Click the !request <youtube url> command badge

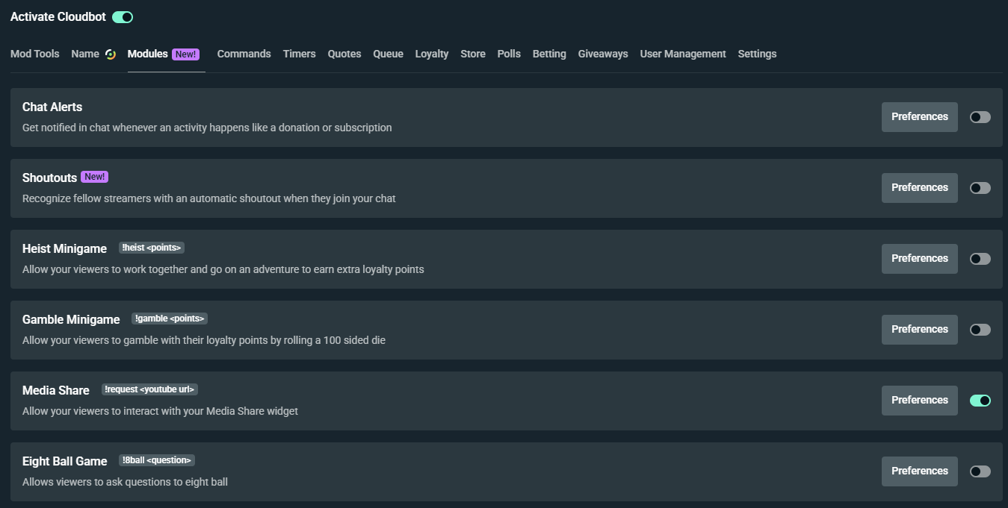pyautogui.click(x=149, y=389)
